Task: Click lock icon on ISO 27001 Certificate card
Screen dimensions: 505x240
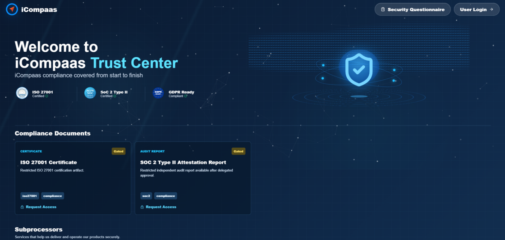Action: (x=22, y=207)
